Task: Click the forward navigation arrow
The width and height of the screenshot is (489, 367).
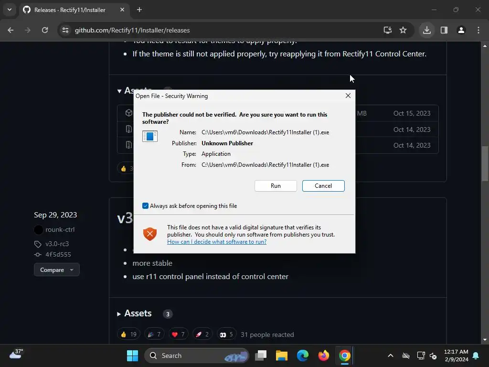Action: [28, 30]
